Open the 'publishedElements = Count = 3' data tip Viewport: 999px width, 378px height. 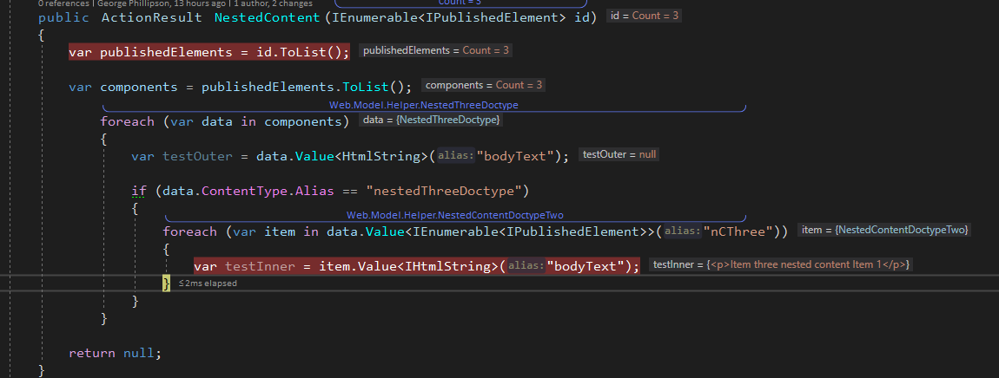click(x=436, y=50)
